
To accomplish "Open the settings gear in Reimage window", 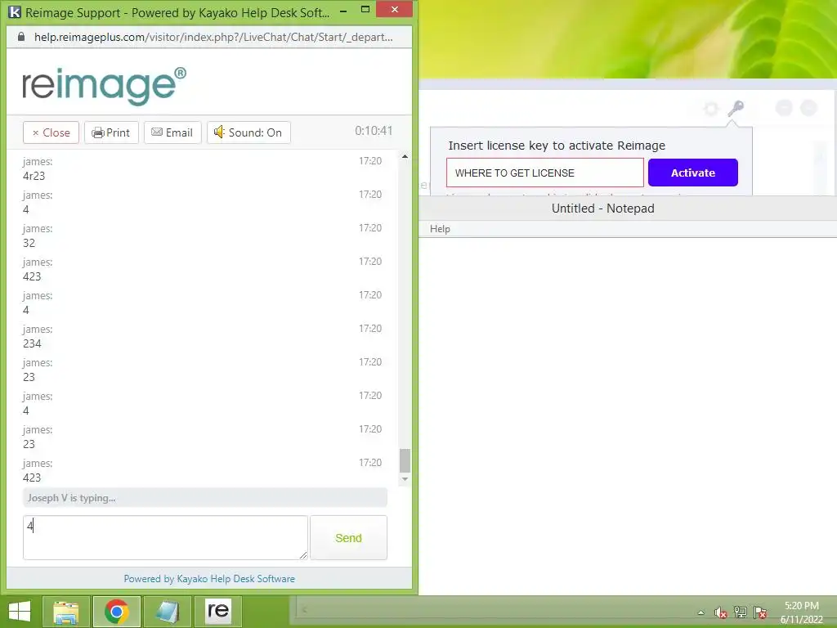I will tap(710, 109).
